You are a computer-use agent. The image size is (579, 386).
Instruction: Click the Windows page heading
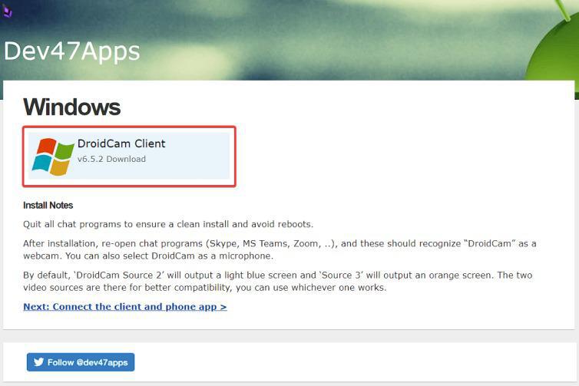click(71, 107)
